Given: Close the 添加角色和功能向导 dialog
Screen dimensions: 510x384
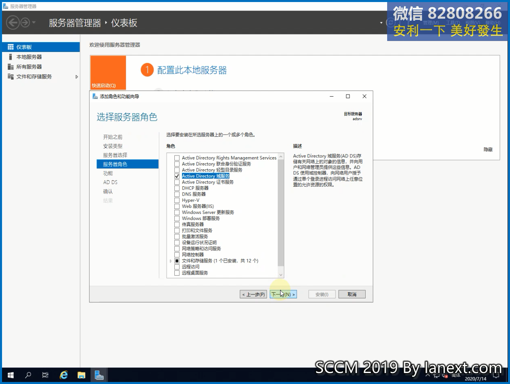Looking at the screenshot, I should click(364, 96).
